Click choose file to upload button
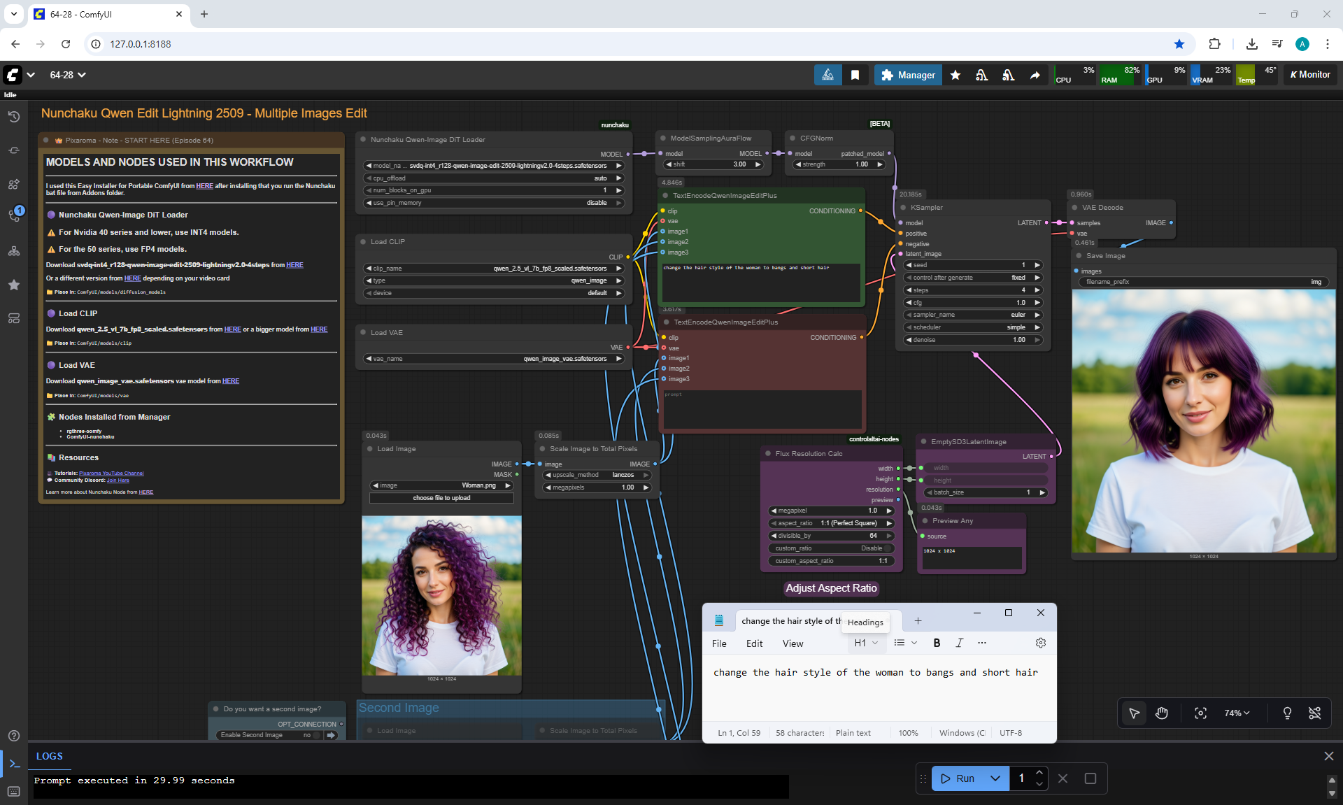 (441, 498)
